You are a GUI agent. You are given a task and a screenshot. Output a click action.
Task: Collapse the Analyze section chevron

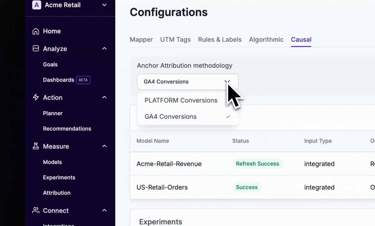point(104,49)
